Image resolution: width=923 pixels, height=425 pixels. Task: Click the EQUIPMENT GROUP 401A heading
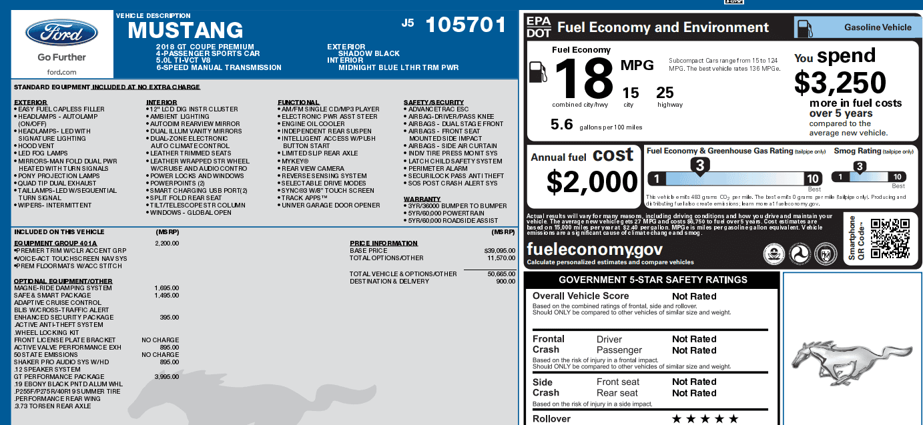point(55,243)
